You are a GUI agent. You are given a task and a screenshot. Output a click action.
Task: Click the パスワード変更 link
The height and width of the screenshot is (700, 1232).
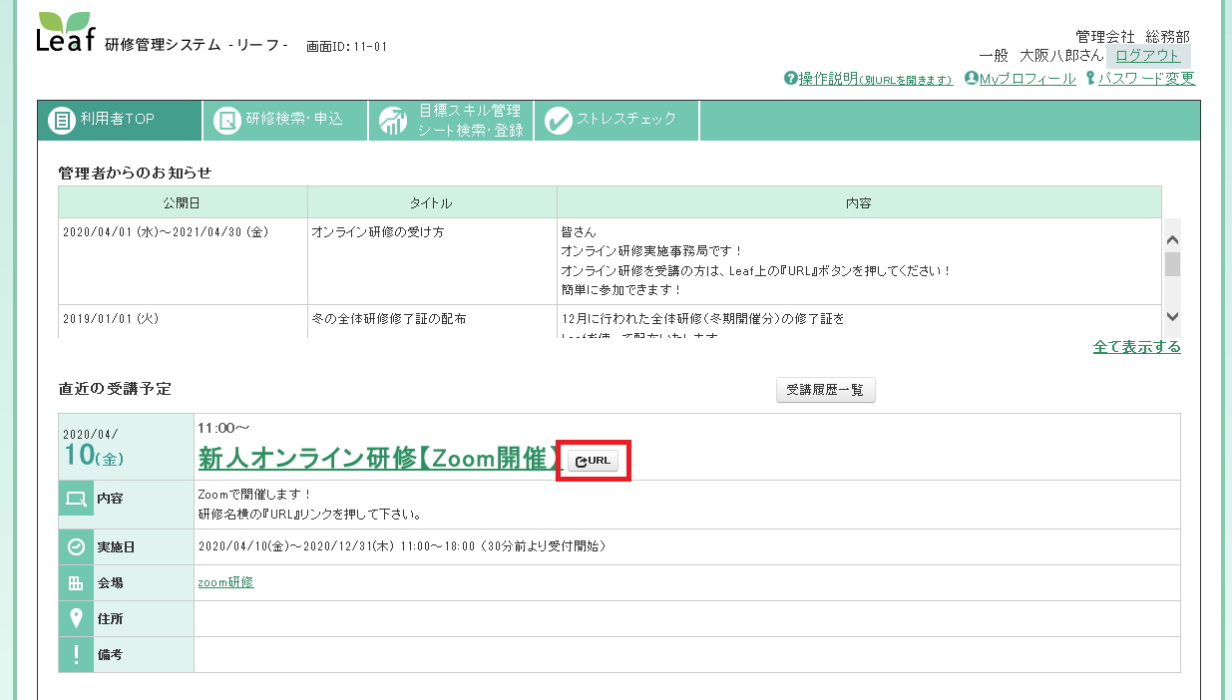(1145, 79)
